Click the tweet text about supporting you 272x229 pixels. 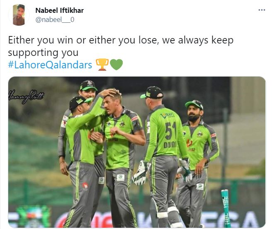121,46
